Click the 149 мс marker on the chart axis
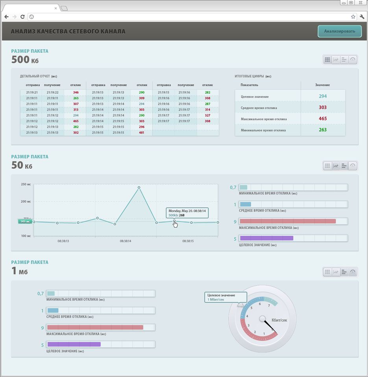This screenshot has width=368, height=377. click(25, 221)
